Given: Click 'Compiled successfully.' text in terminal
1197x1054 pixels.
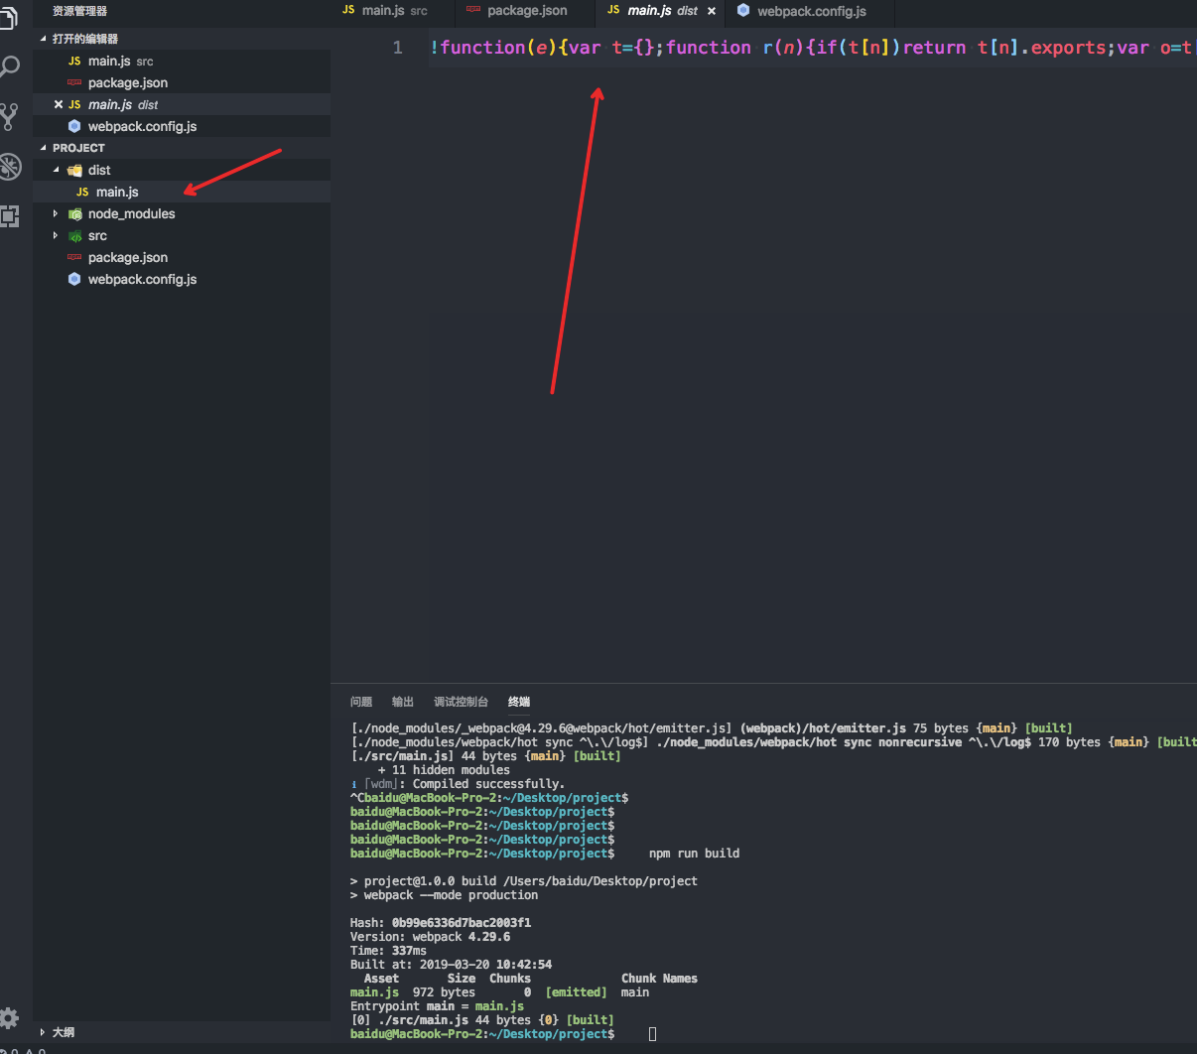Looking at the screenshot, I should click(488, 784).
